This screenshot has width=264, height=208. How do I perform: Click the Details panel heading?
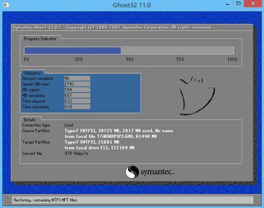pyautogui.click(x=30, y=119)
